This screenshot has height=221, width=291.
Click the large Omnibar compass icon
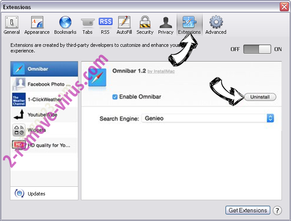pos(97,78)
